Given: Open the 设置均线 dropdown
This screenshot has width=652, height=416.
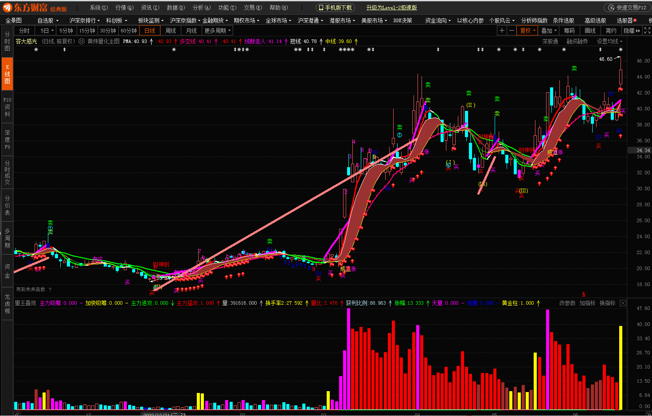Looking at the screenshot, I should pos(609,41).
